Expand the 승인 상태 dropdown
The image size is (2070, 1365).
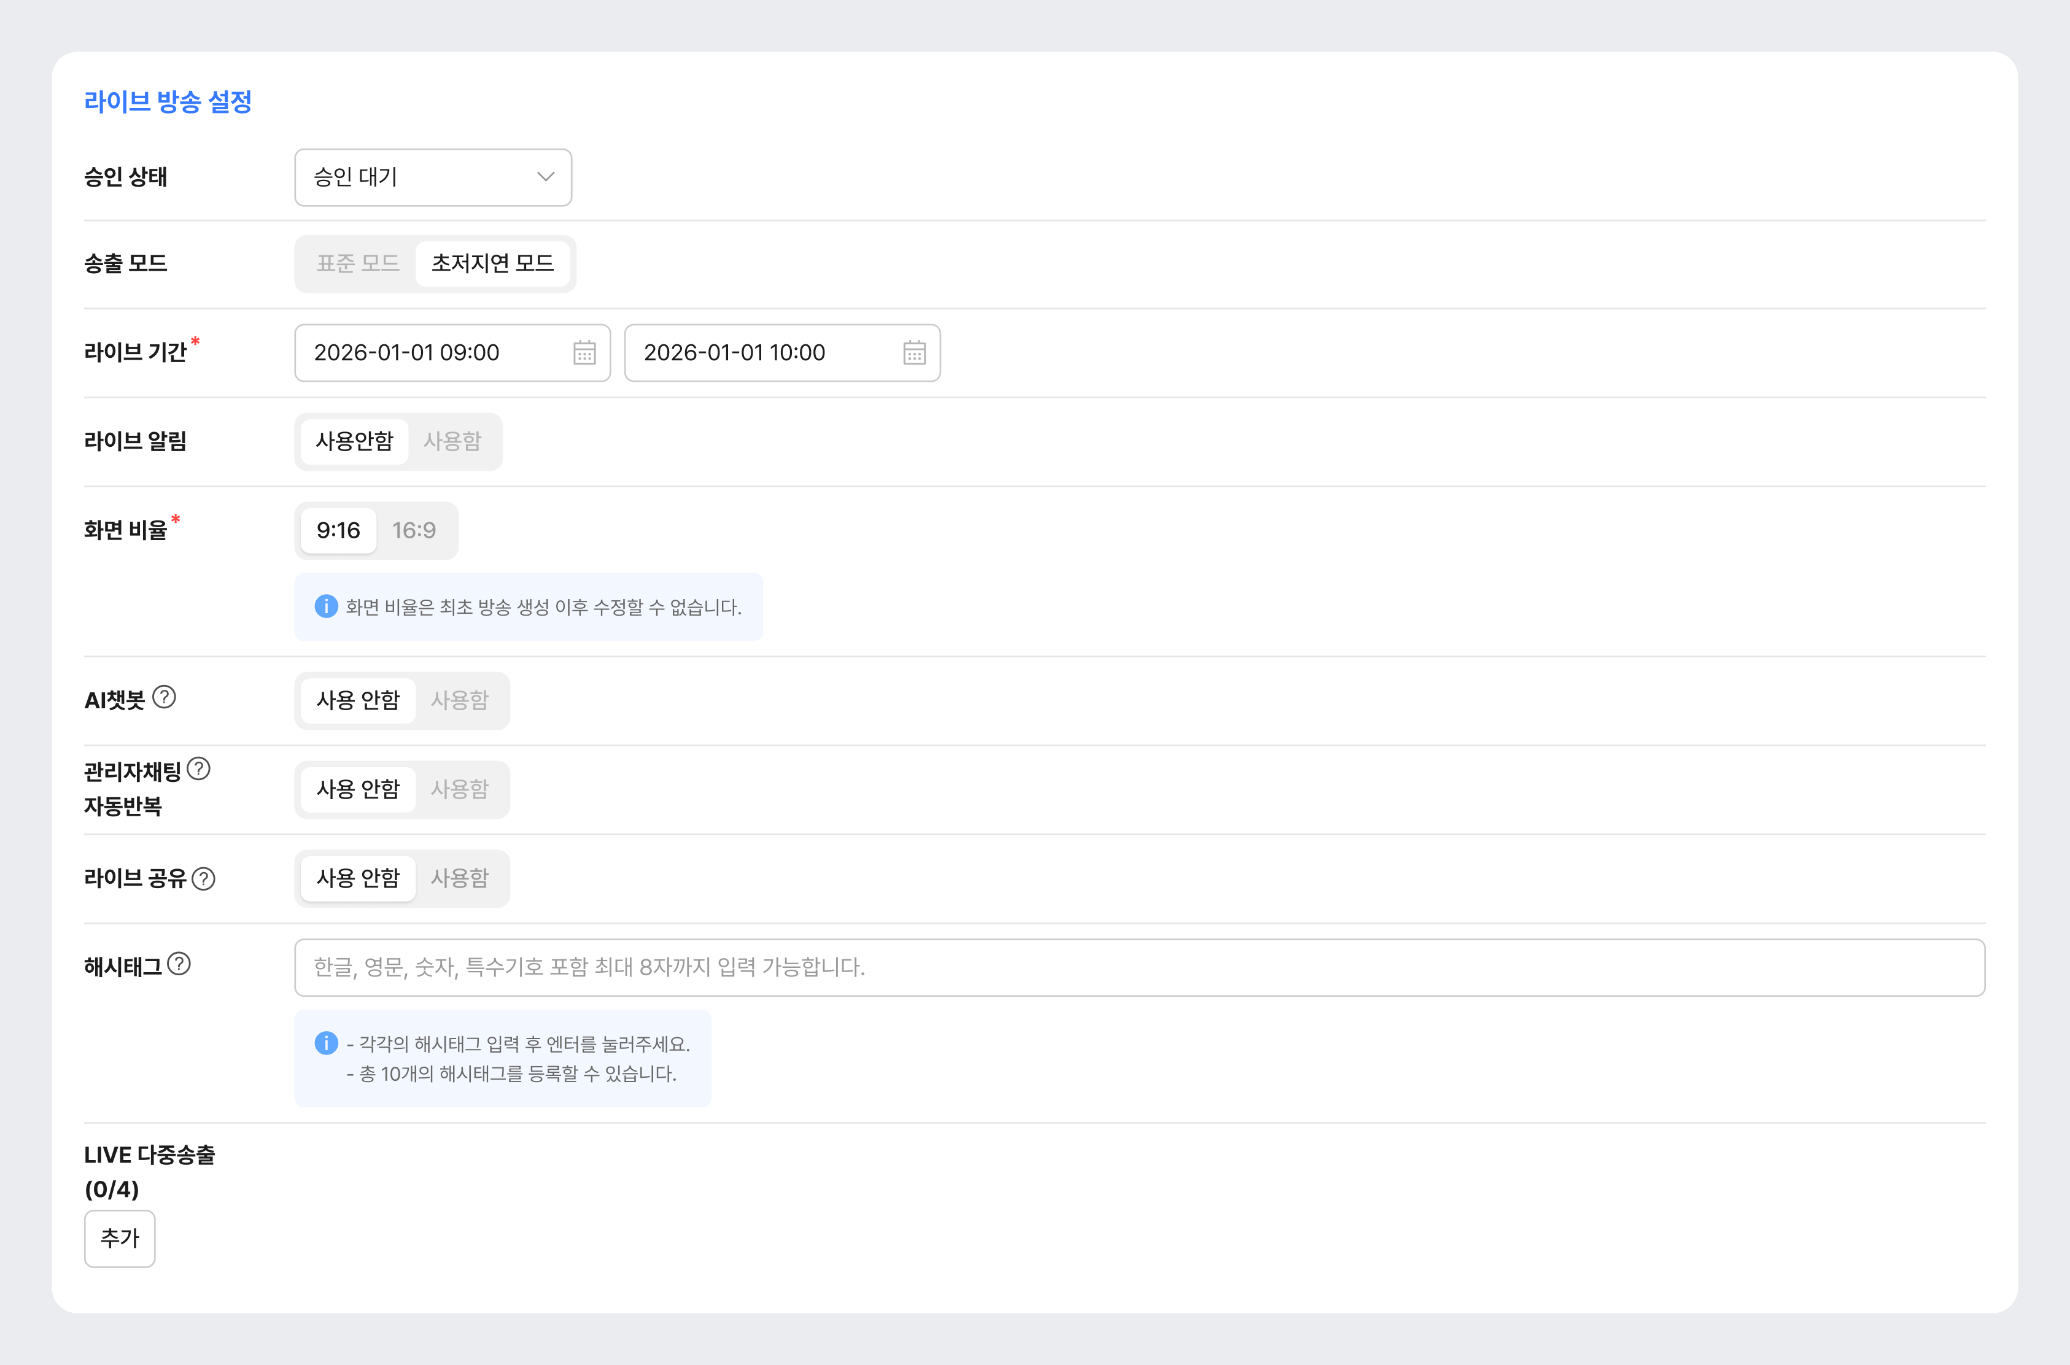click(x=433, y=177)
